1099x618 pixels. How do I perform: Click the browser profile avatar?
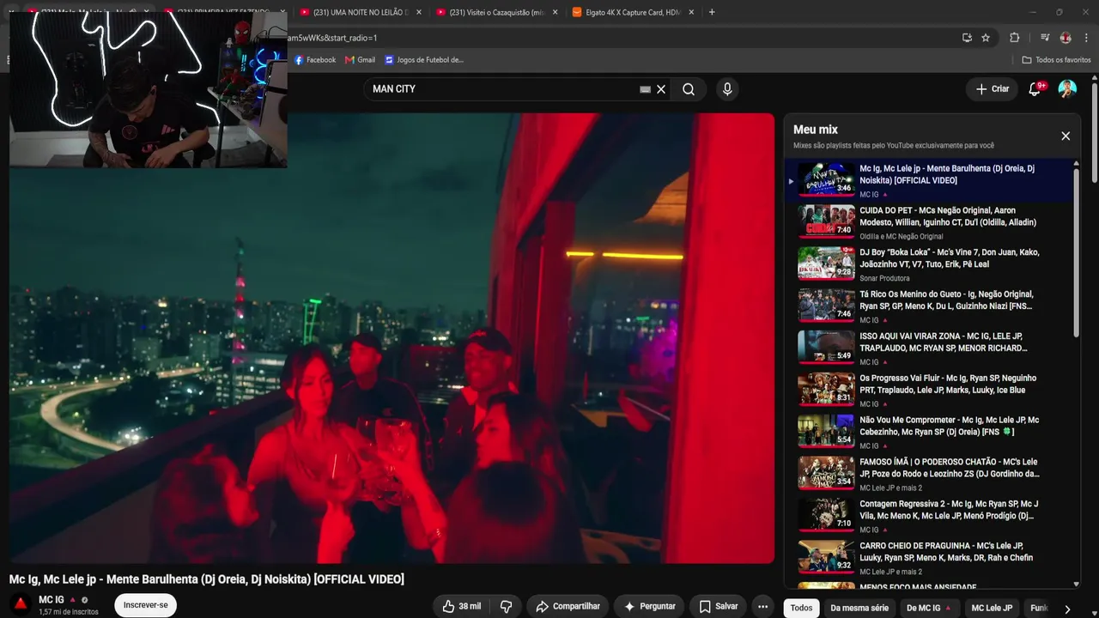1066,38
